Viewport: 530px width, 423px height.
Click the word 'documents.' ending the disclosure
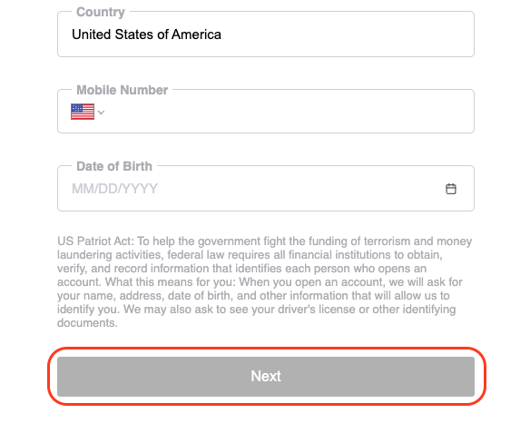[x=87, y=323]
